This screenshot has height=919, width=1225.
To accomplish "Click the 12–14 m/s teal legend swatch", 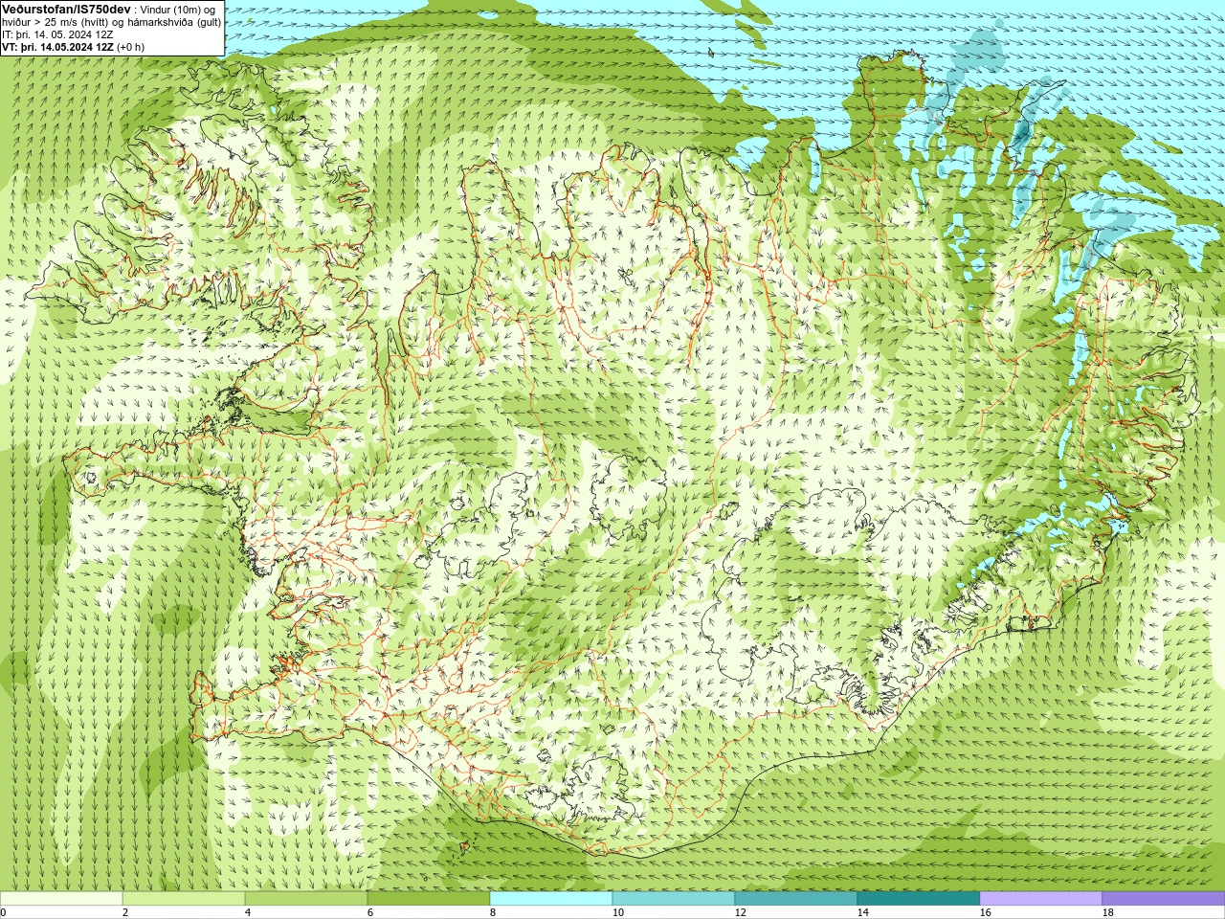I will pyautogui.click(x=796, y=899).
